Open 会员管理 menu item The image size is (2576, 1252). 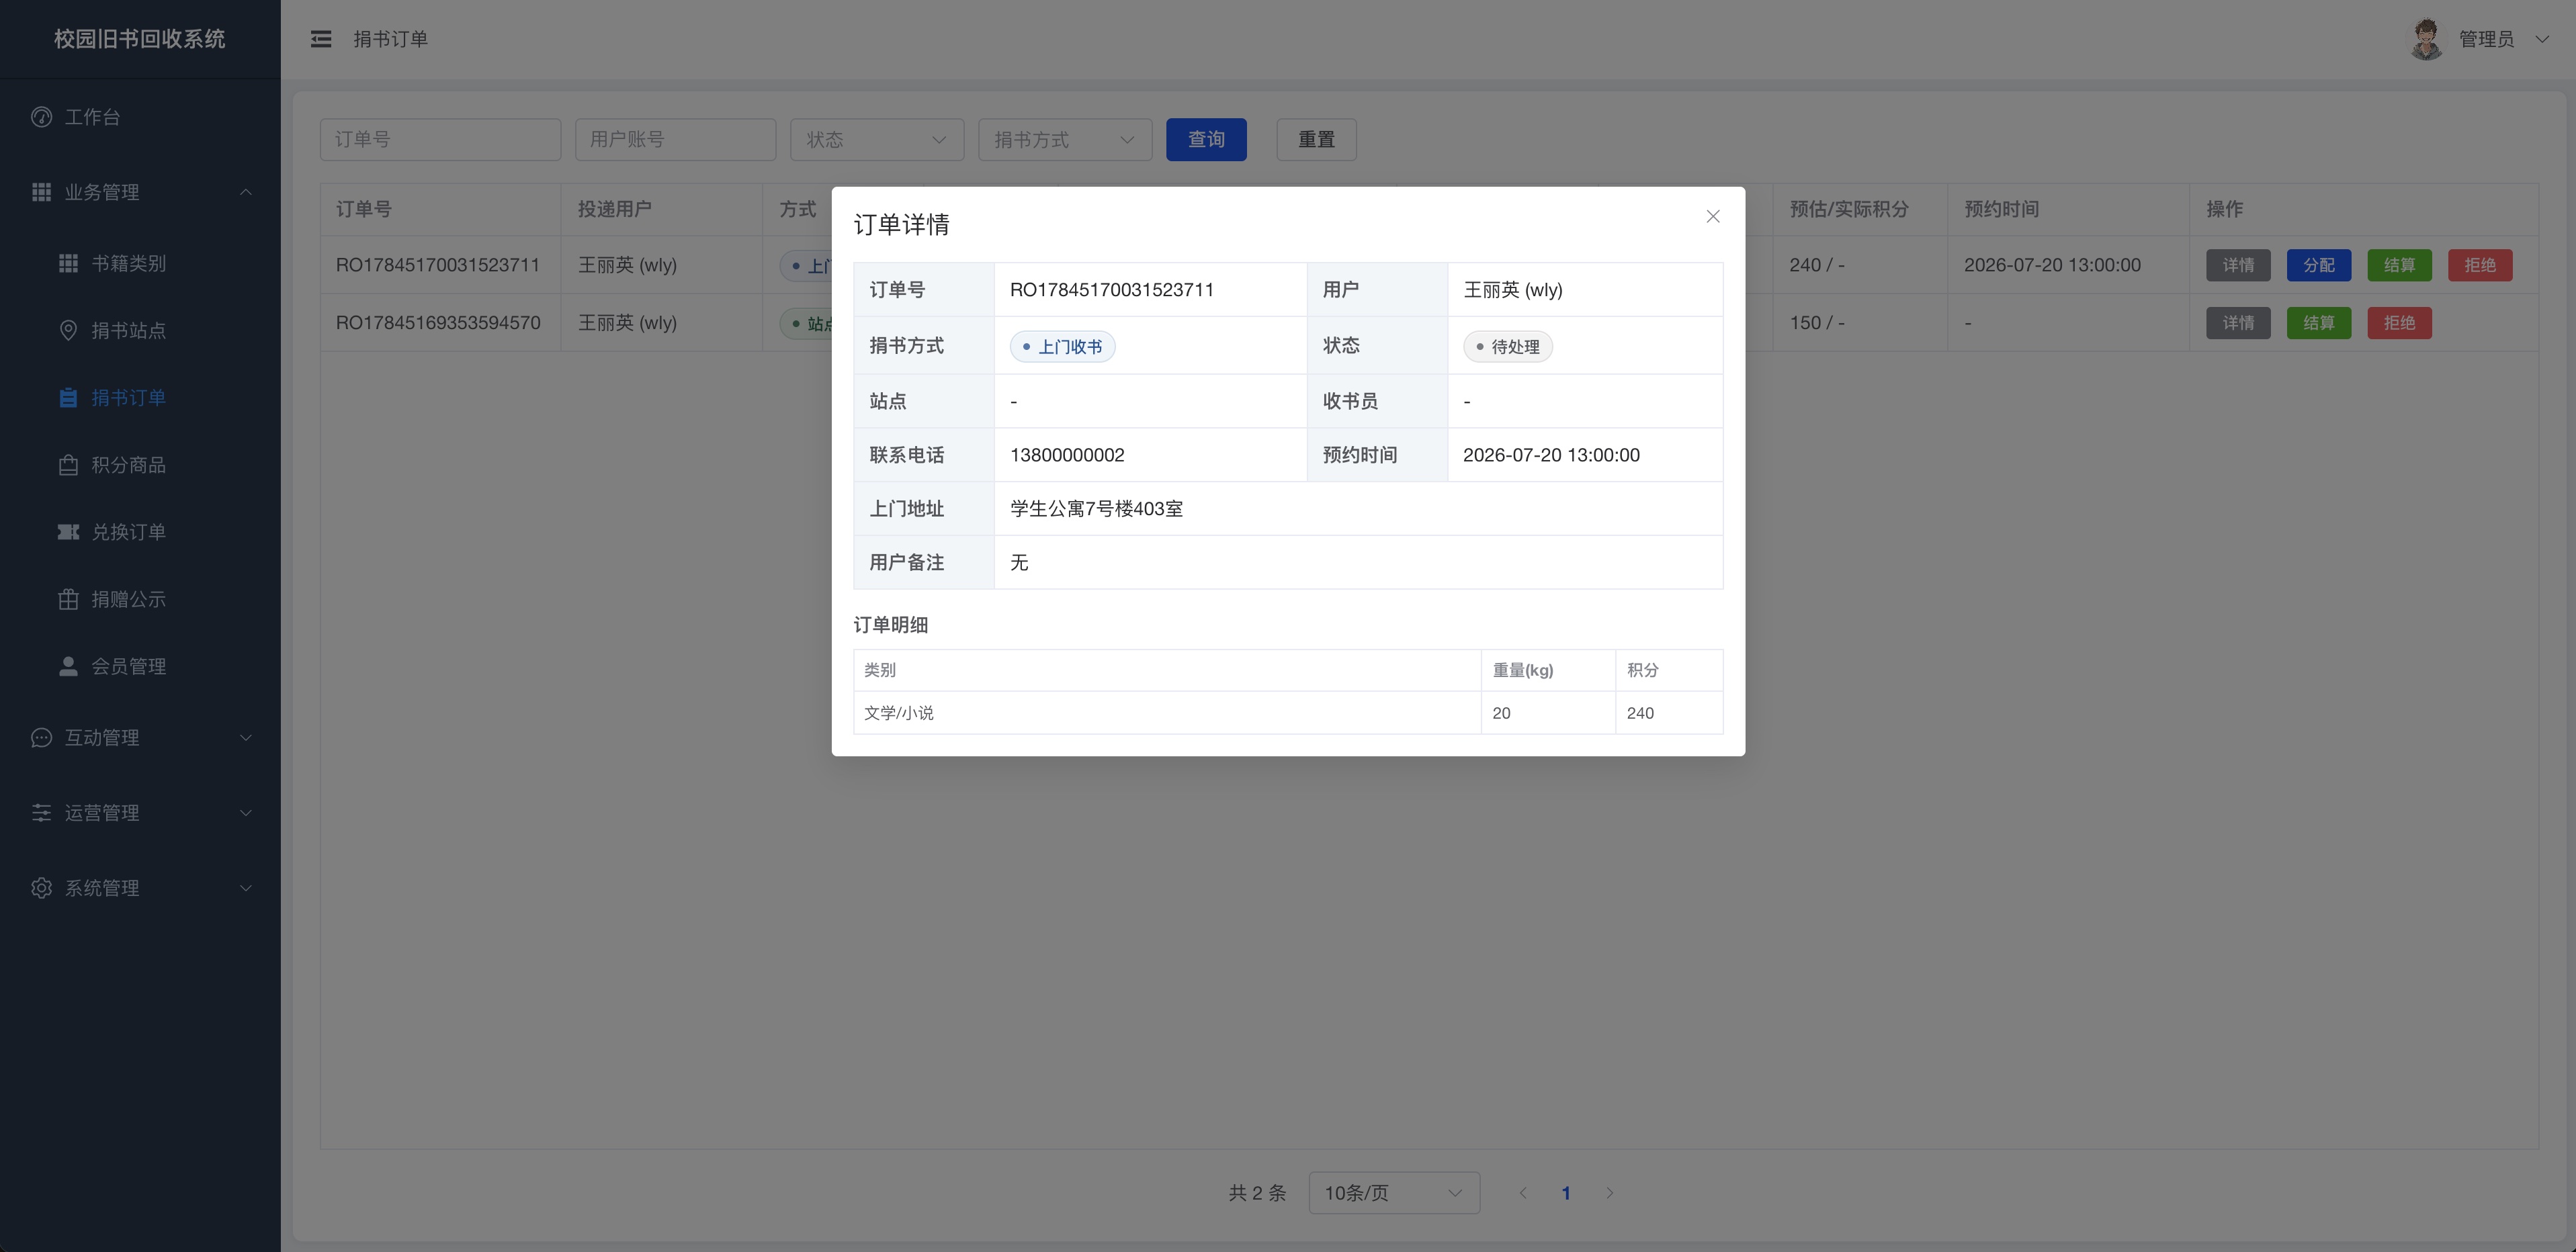(140, 666)
